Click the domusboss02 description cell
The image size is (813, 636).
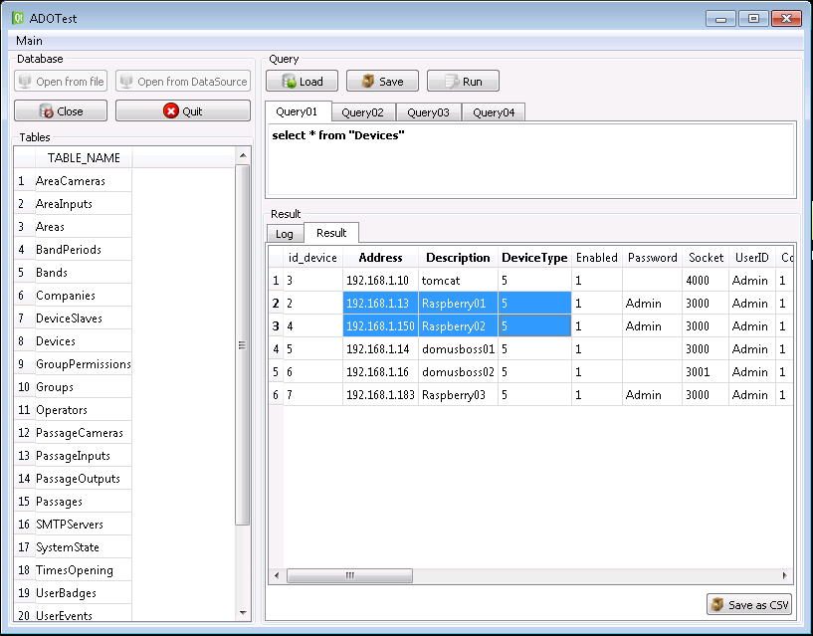pyautogui.click(x=458, y=371)
